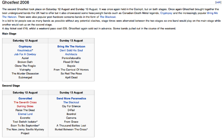Select From The Carnival Of Horrors
The image size is (224, 138).
tap(71, 70)
